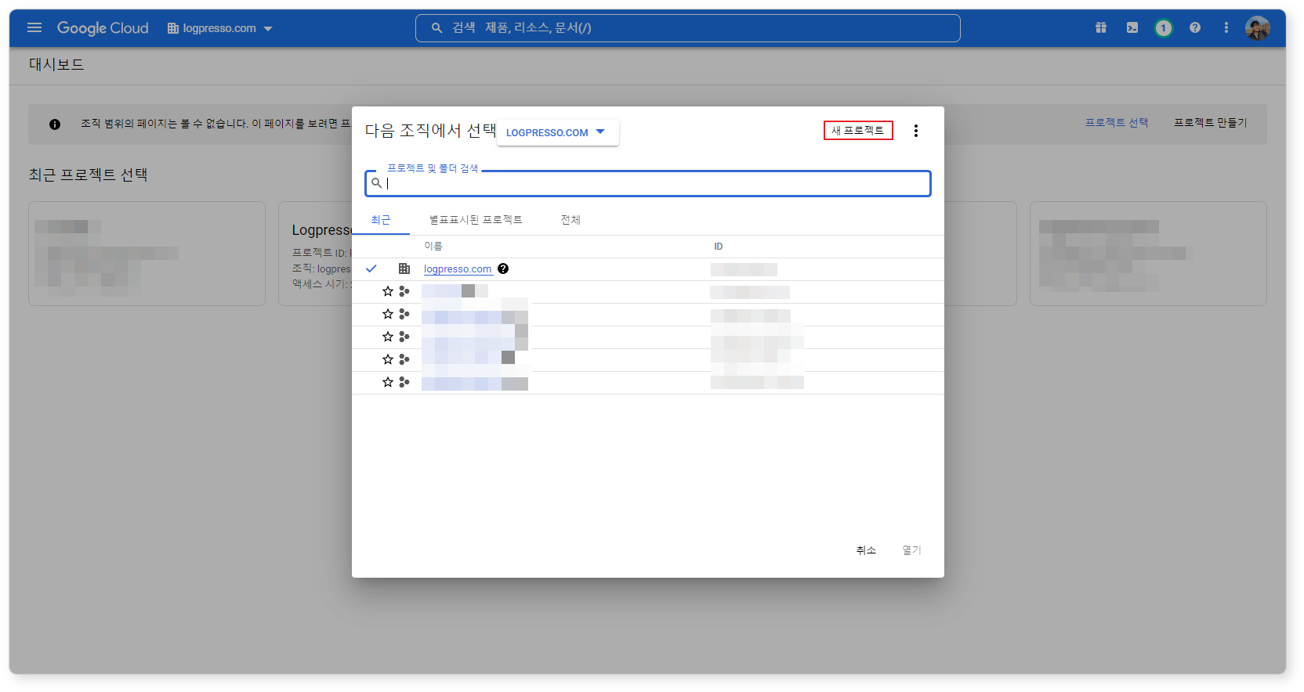This screenshot has width=1304, height=692.
Task: Click the info icon in the banner
Action: click(55, 124)
